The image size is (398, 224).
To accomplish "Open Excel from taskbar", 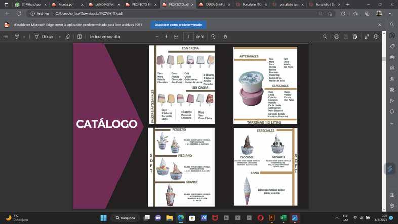I will coord(283,218).
